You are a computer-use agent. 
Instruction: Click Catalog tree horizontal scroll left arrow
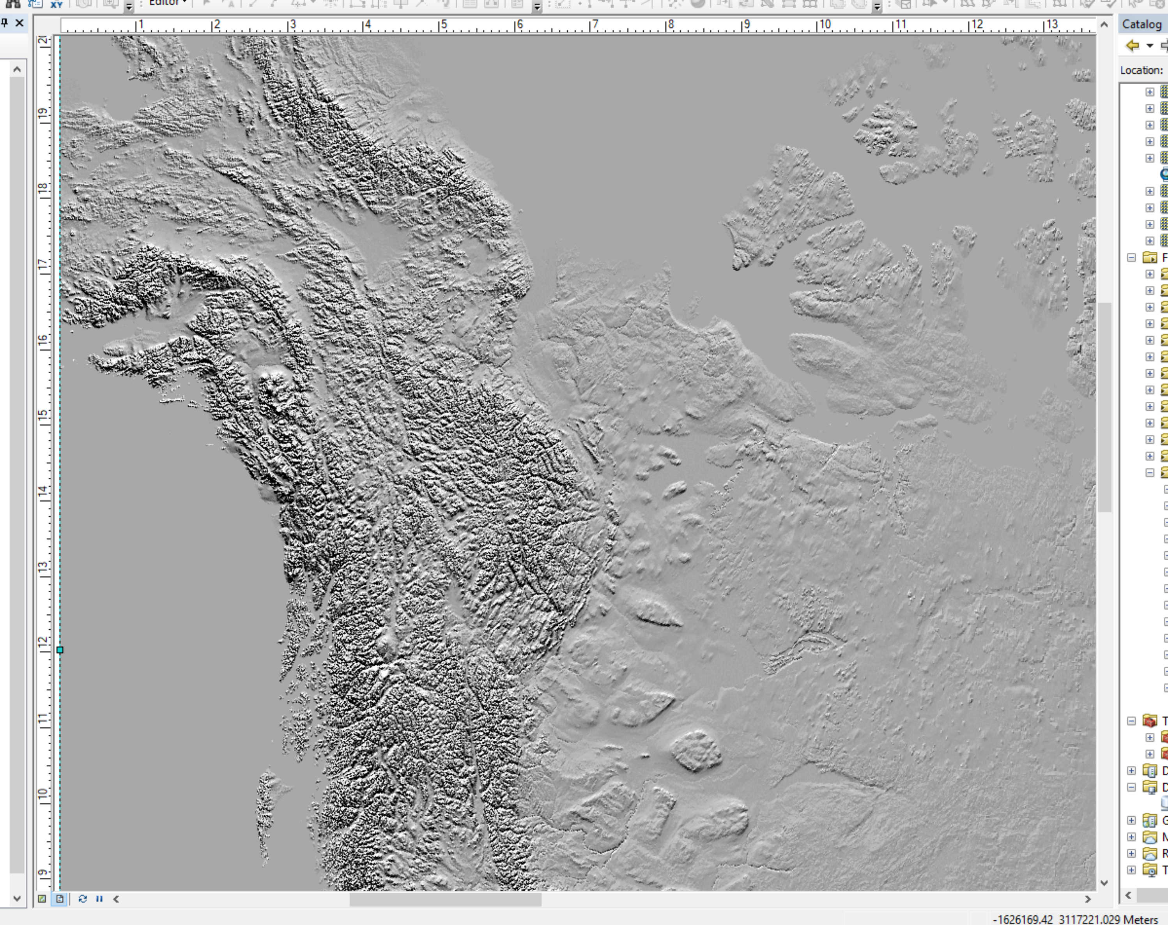(1128, 895)
